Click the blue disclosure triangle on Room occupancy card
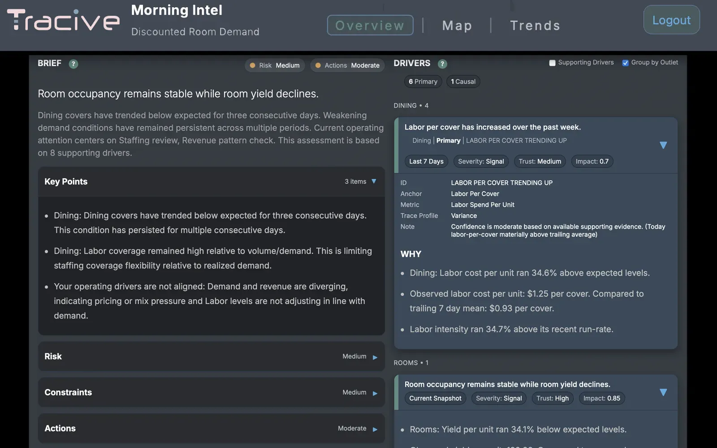 (x=663, y=392)
